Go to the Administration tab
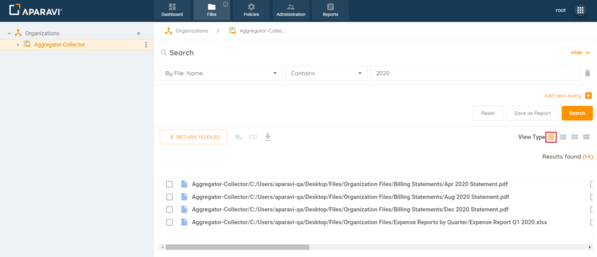The height and width of the screenshot is (257, 597). [291, 10]
